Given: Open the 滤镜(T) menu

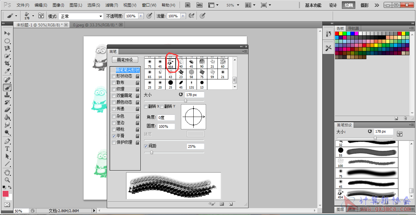Looking at the screenshot, I should point(112,5).
